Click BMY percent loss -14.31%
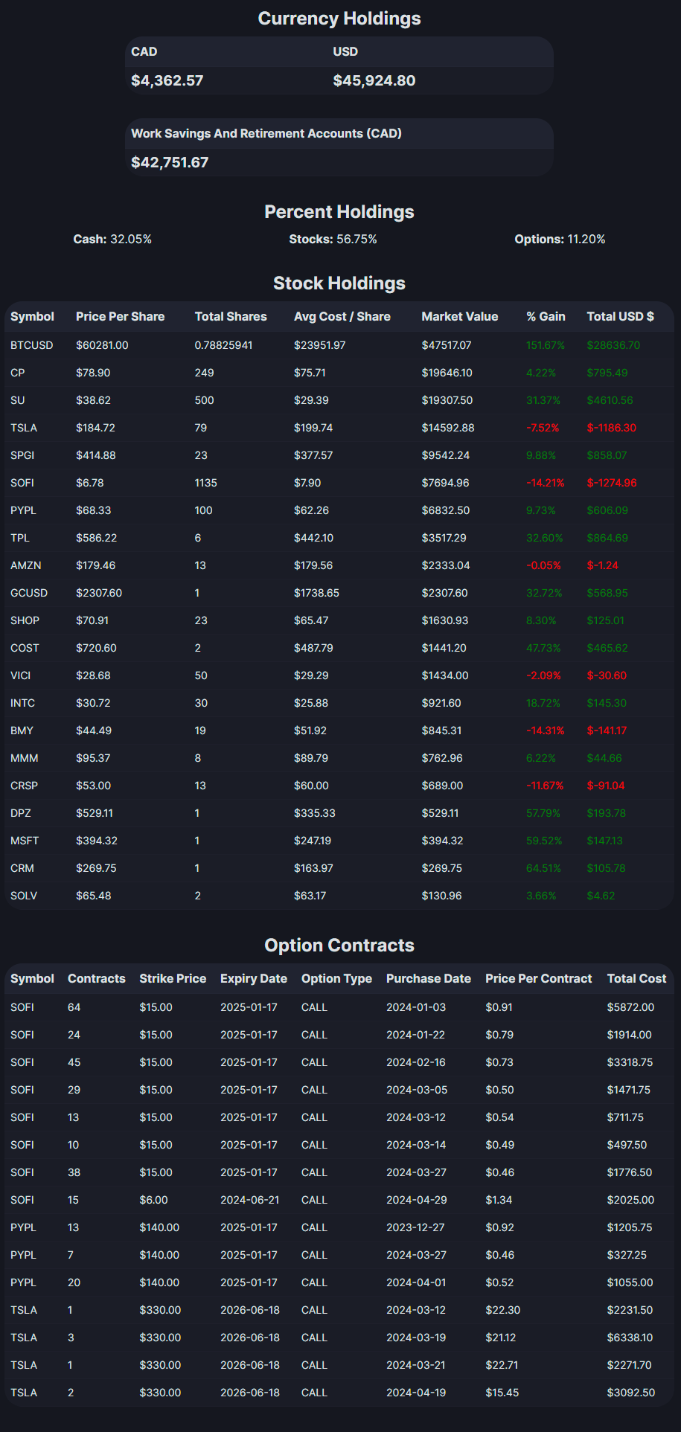 point(546,731)
